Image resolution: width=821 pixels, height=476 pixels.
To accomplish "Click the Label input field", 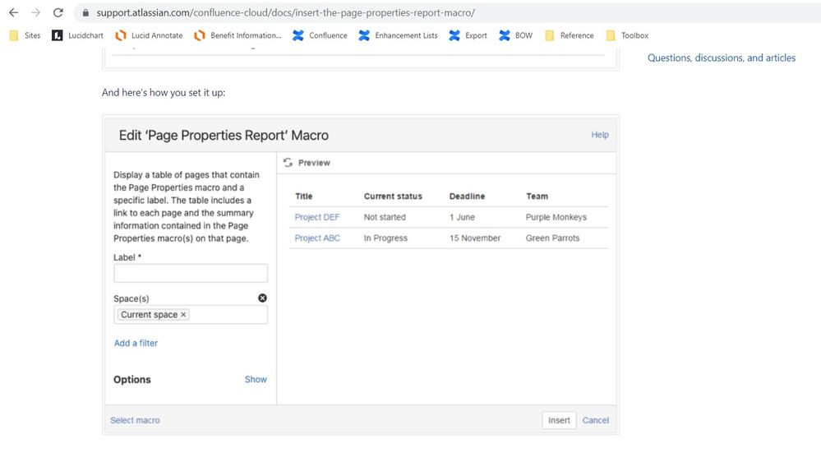I will [191, 273].
